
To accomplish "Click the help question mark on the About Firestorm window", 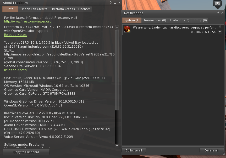I will point(110,3).
